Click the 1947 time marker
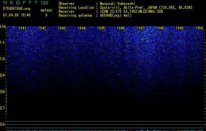206x131 pixels. [140, 28]
